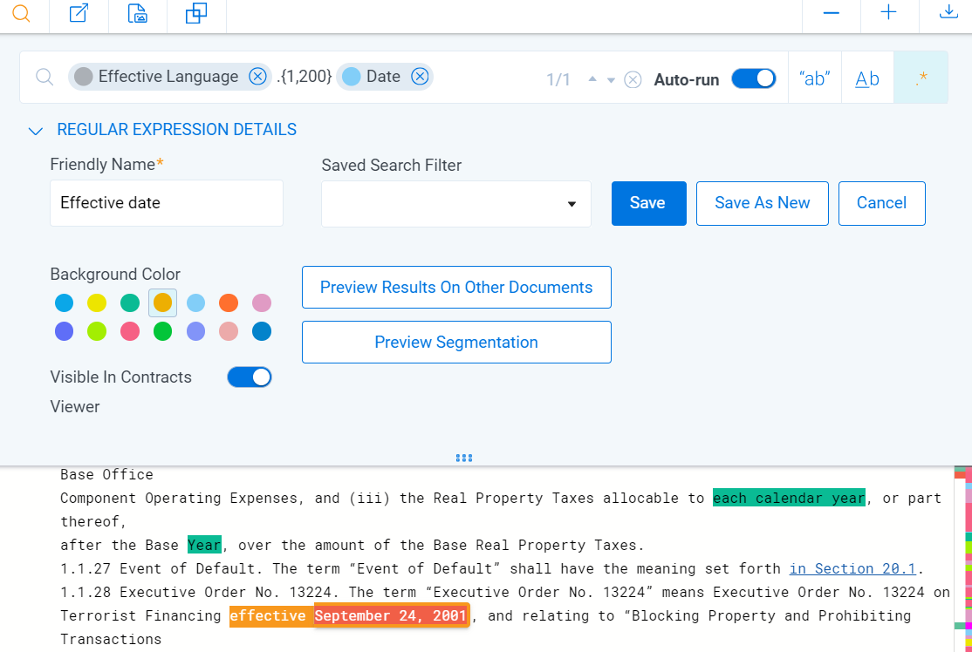Open document in new window icon
Image resolution: width=972 pixels, height=652 pixels.
pos(79,13)
